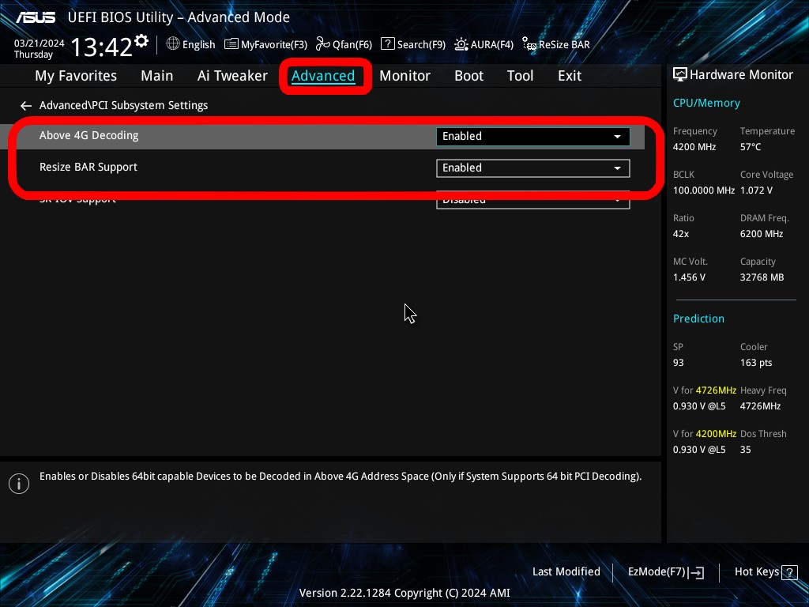Click the Hardware Monitor screen icon
The width and height of the screenshot is (809, 607).
[680, 75]
